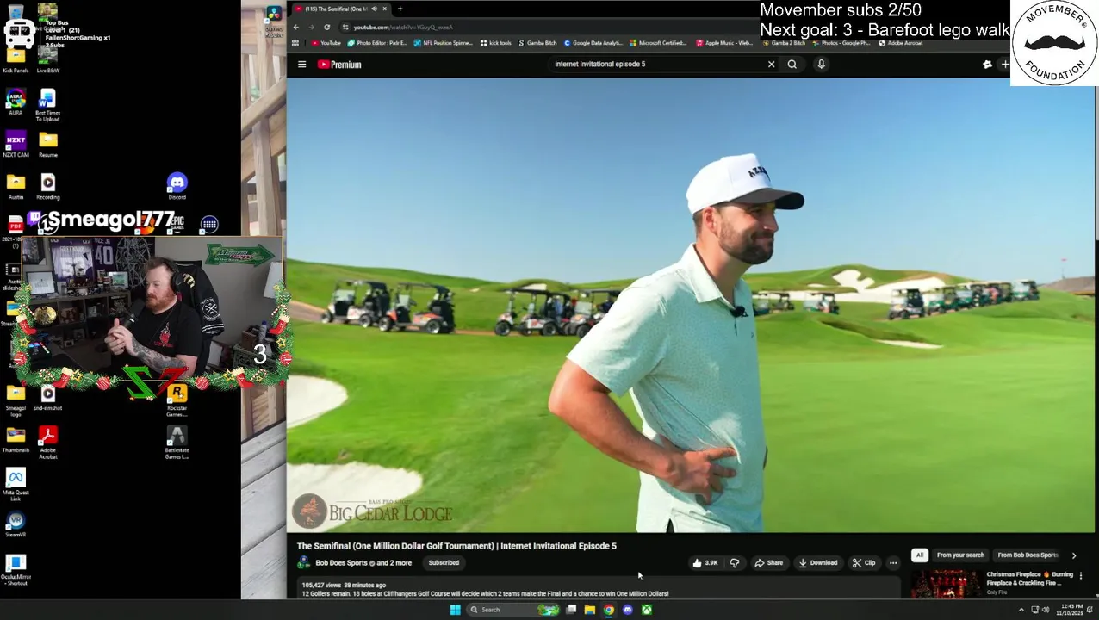Open the Recording desktop icon
The image size is (1099, 620).
click(x=47, y=186)
